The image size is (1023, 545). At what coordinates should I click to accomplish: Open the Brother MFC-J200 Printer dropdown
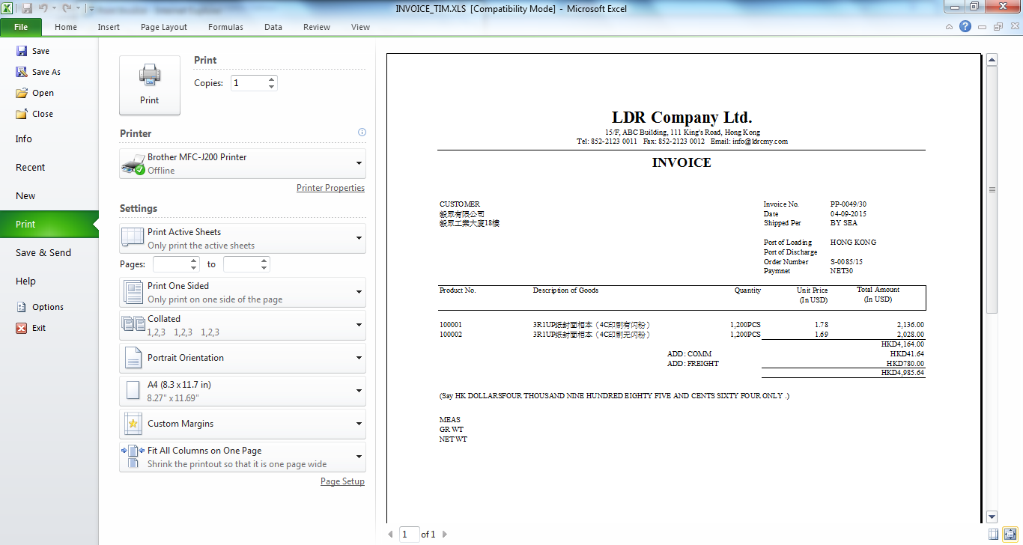243,163
